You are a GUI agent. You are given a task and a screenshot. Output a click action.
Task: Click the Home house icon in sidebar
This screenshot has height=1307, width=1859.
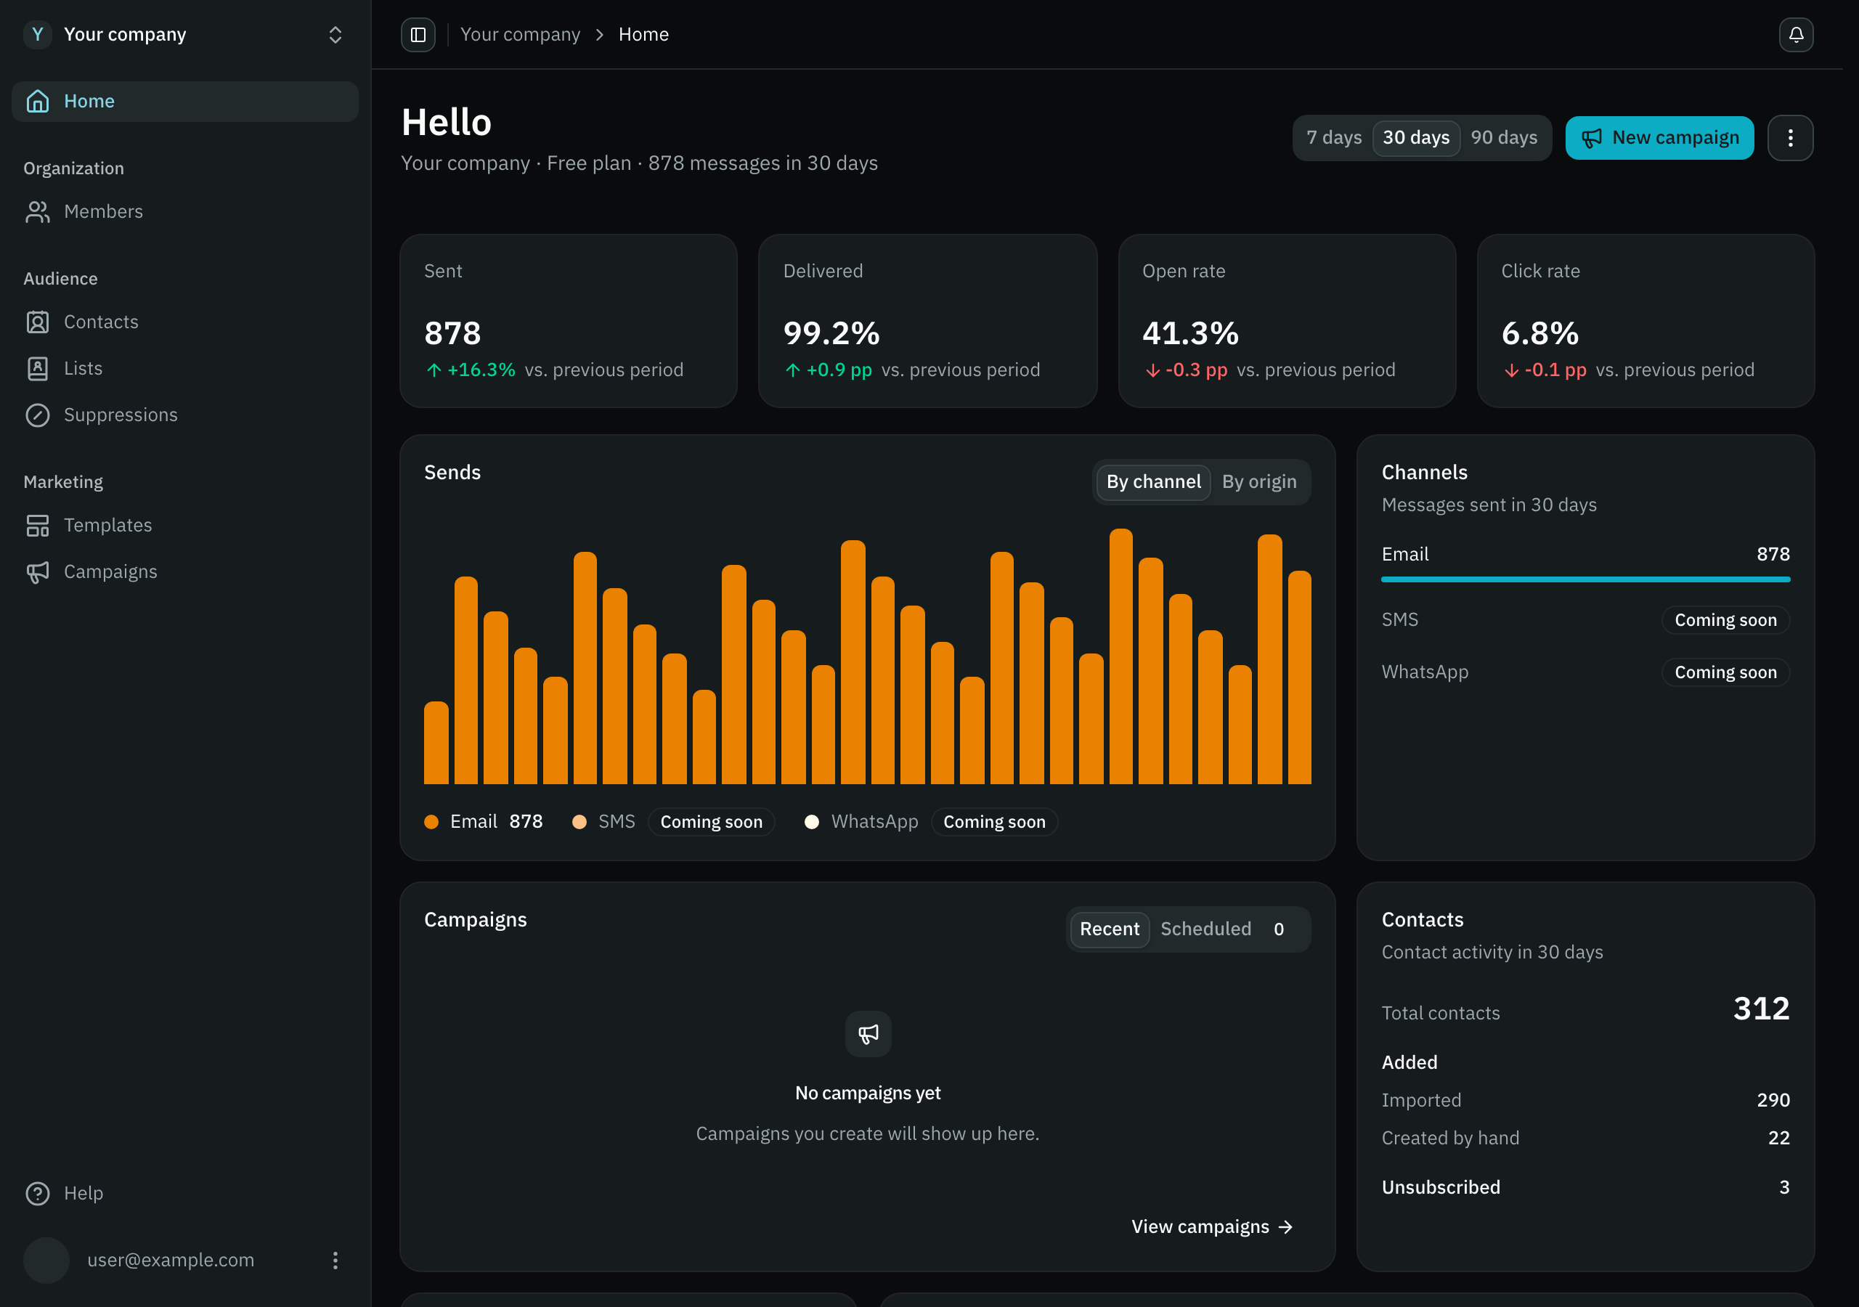coord(37,101)
